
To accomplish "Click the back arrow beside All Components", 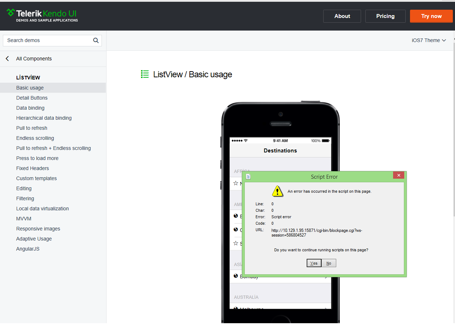I will coord(7,59).
